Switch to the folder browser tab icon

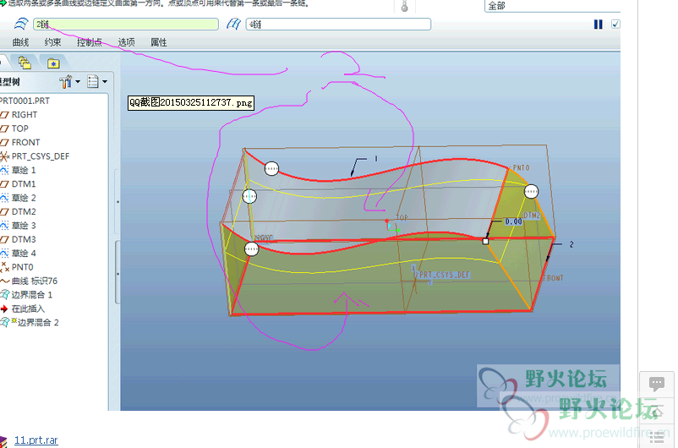(53, 63)
